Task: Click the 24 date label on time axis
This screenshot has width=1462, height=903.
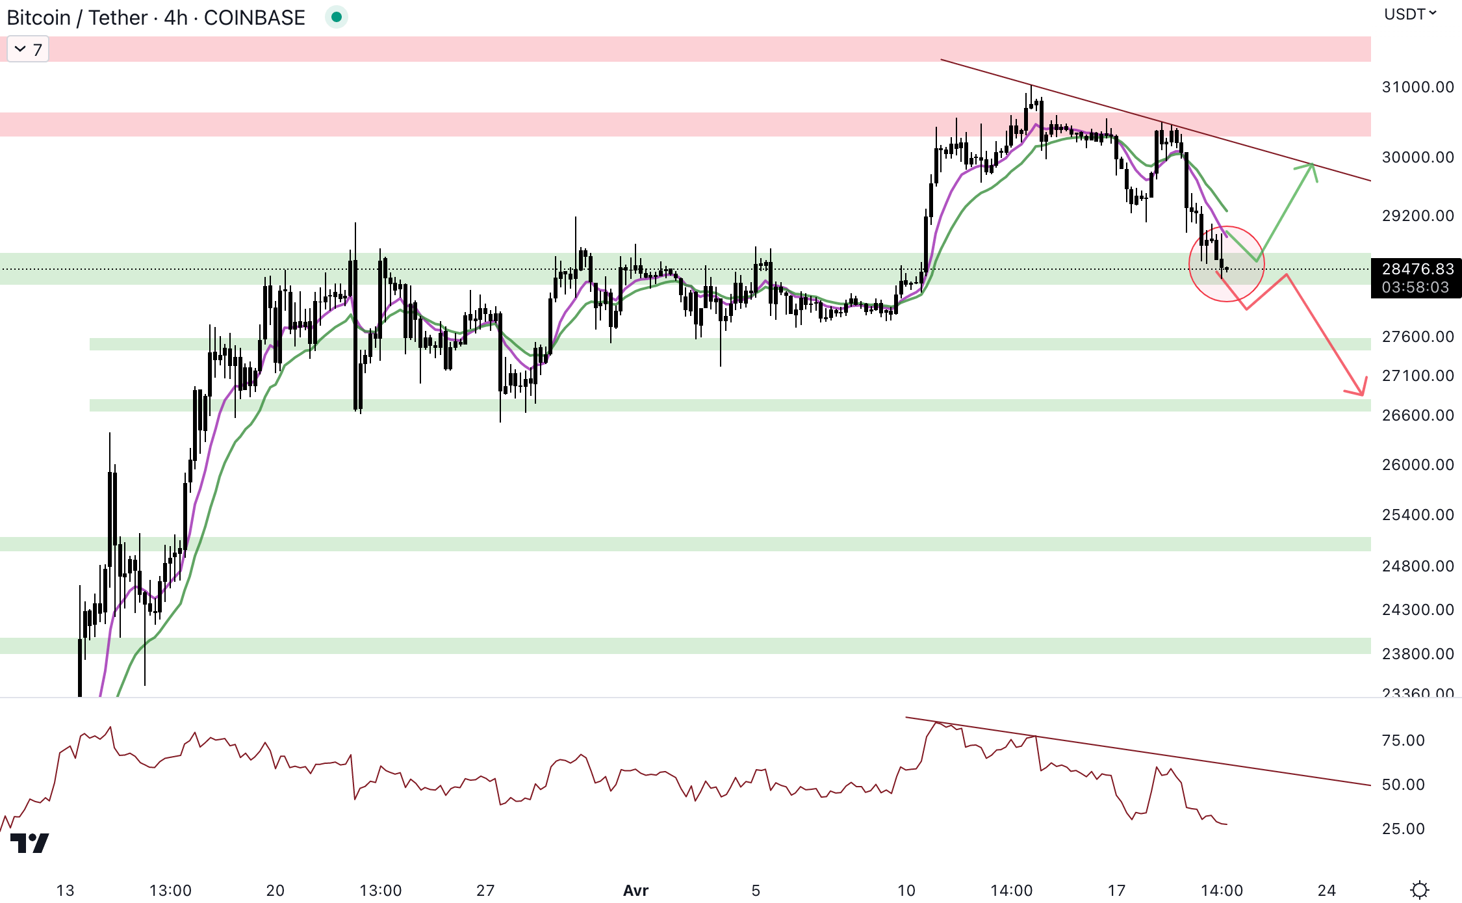Action: (x=1326, y=890)
